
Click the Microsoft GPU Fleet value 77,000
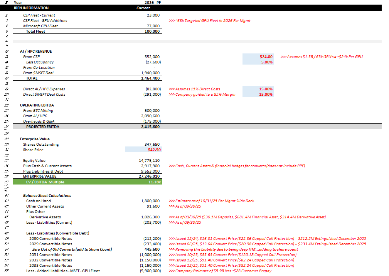click(x=153, y=26)
